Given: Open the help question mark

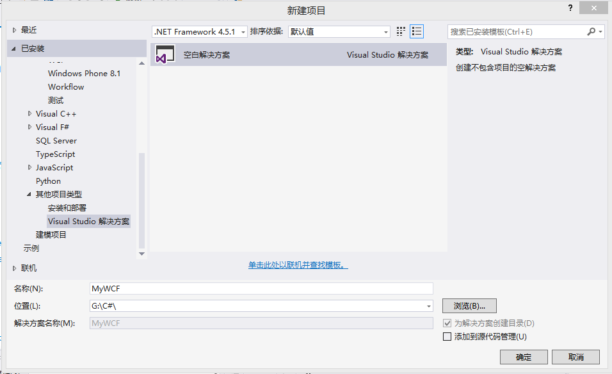Looking at the screenshot, I should pyautogui.click(x=570, y=8).
